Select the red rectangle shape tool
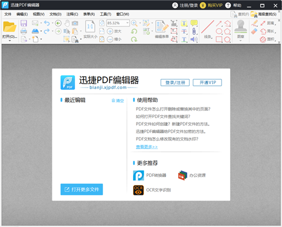 [219, 40]
